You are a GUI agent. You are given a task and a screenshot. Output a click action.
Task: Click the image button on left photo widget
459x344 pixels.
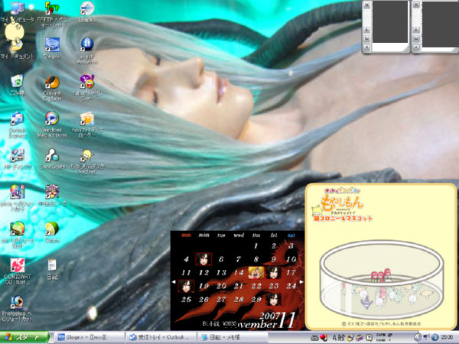pyautogui.click(x=366, y=39)
